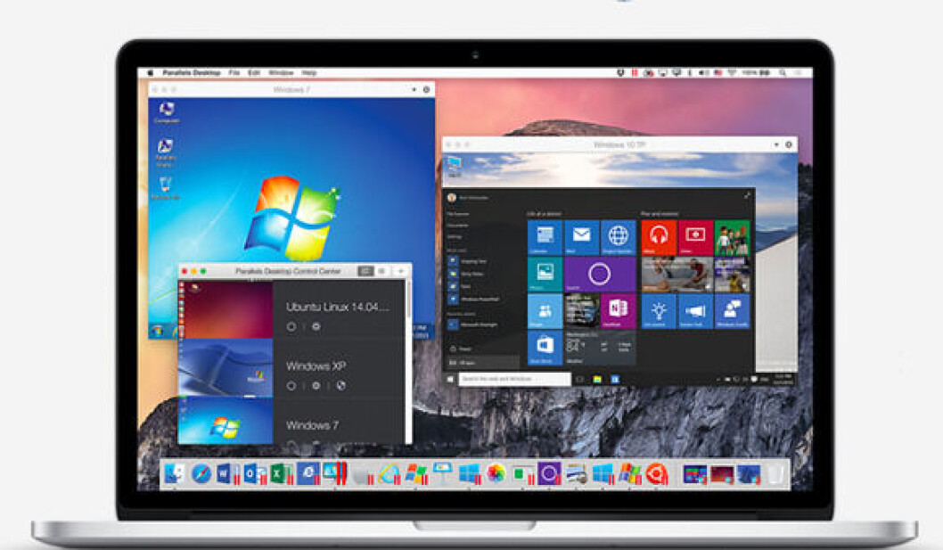Screen dimensions: 943x550
Task: Open the File menu
Action: point(234,73)
